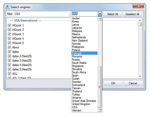Toggle the IXQuick 4 checkbox

tap(9, 38)
